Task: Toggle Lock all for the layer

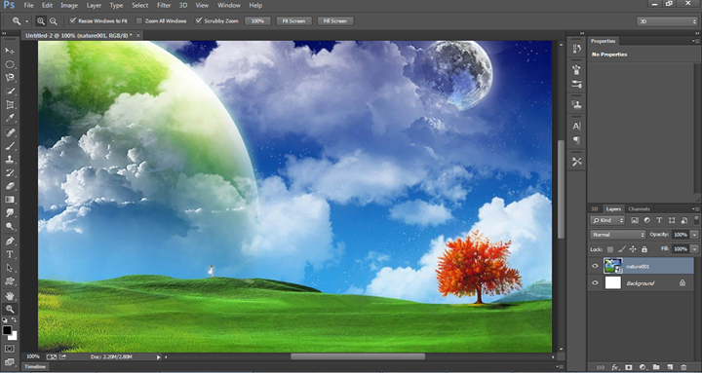Action: 644,249
